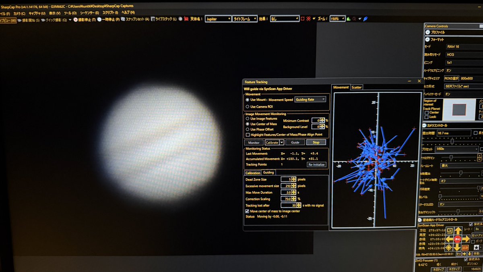Switch to the Guiding tab
483x272 pixels.
[x=268, y=172]
